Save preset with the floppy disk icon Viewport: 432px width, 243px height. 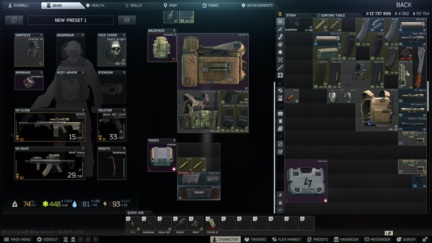(x=127, y=20)
